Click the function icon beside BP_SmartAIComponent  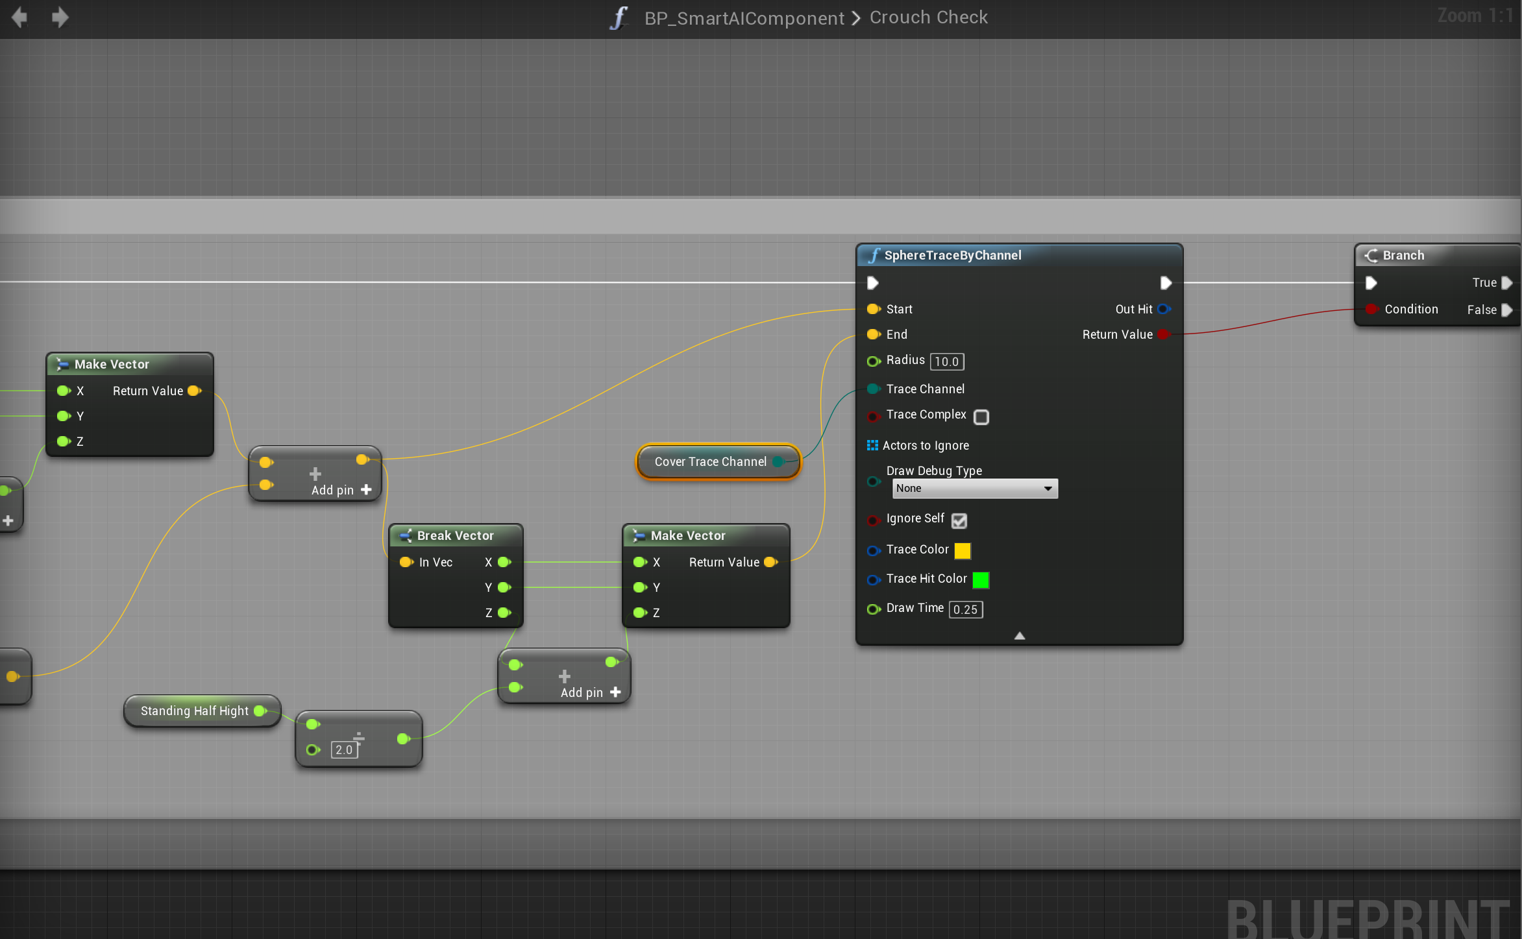coord(619,18)
